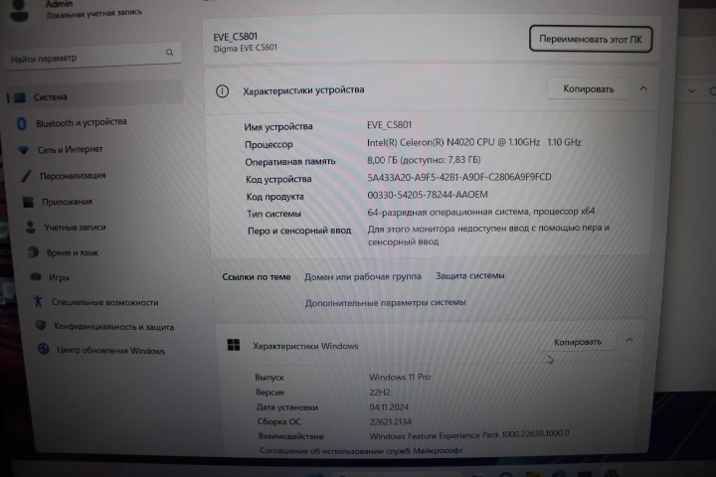Click the personalization brush icon

tap(26, 176)
